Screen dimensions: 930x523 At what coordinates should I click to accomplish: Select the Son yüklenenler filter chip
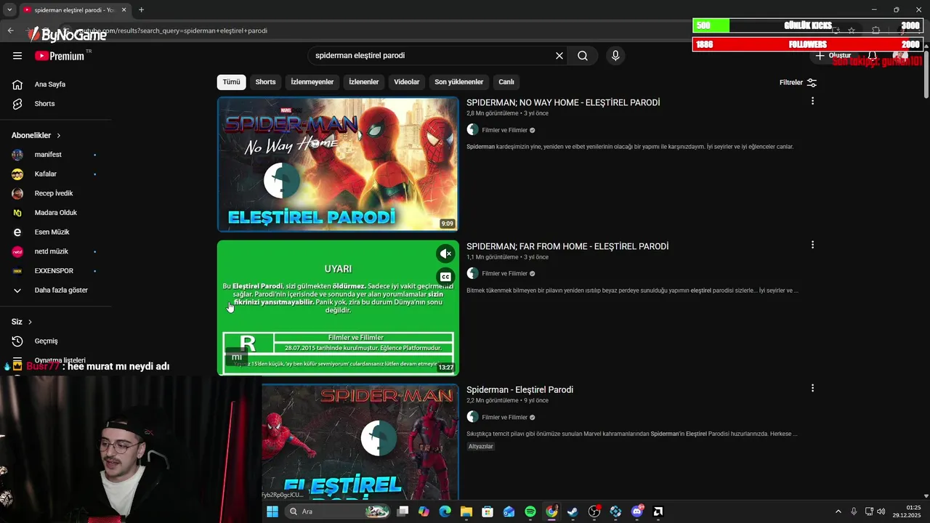tap(459, 82)
